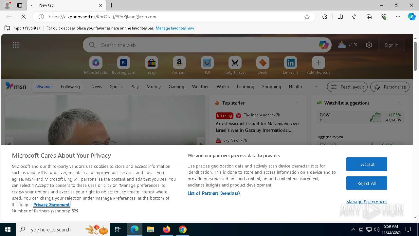The width and height of the screenshot is (419, 236).
Task: Open the Netanyahu arrest warrant headline
Action: pyautogui.click(x=258, y=127)
